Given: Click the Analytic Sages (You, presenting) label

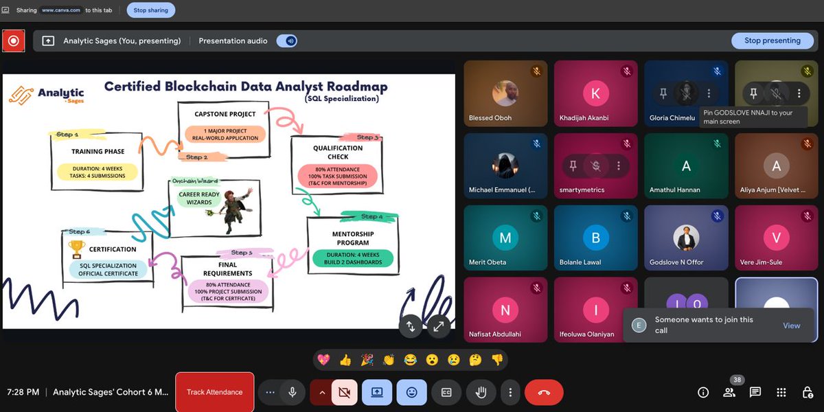Looking at the screenshot, I should point(122,41).
